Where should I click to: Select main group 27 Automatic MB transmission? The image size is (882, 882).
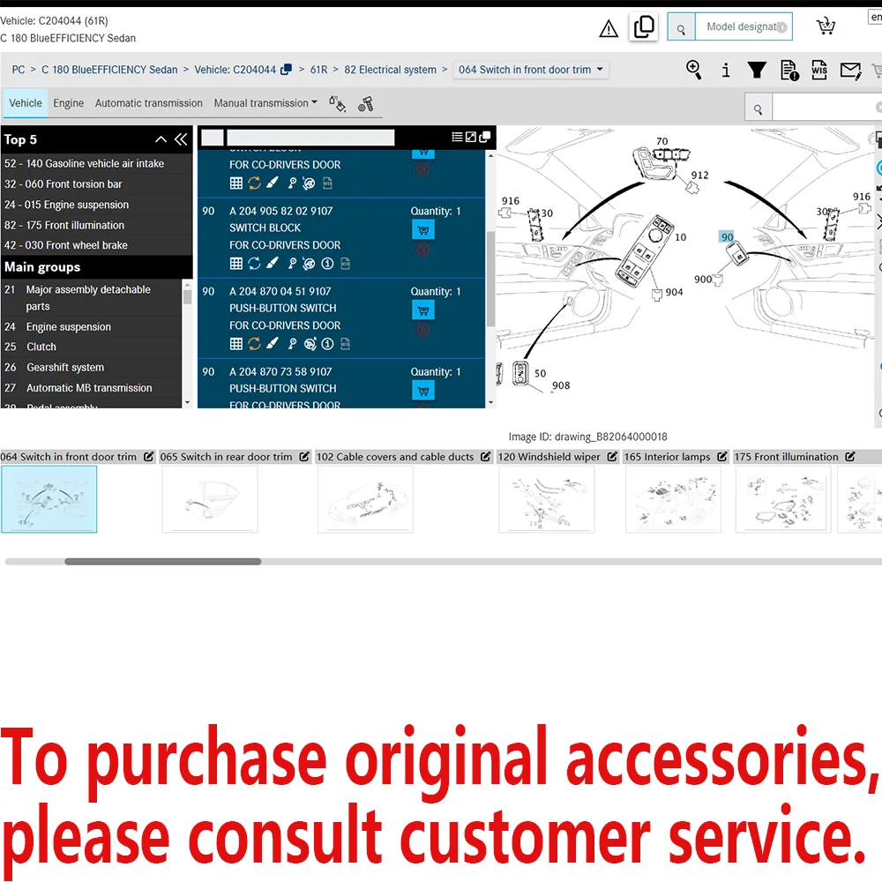click(91, 387)
